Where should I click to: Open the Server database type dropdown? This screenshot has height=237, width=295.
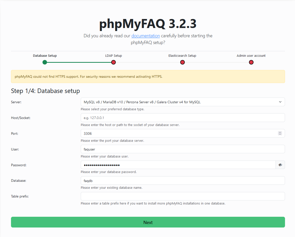click(183, 102)
